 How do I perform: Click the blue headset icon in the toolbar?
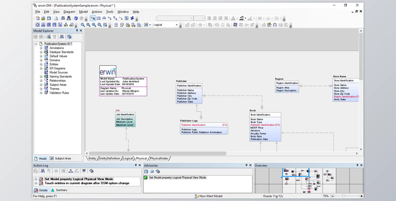click(x=275, y=25)
